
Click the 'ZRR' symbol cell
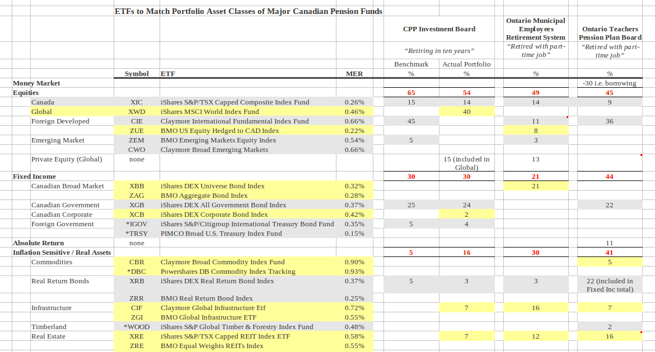(x=137, y=298)
